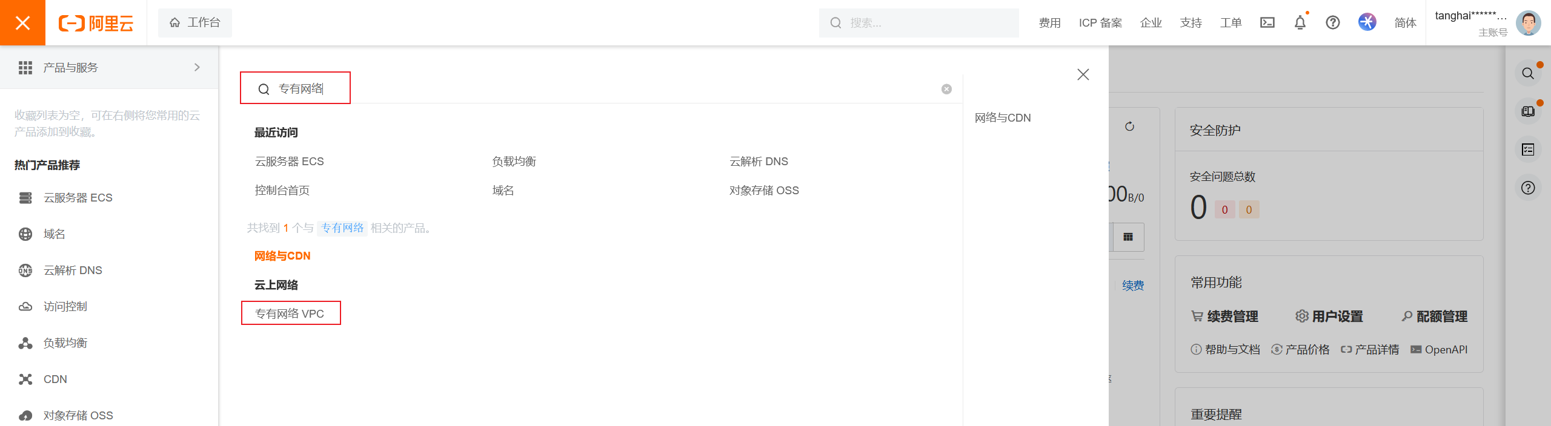
Task: Open recent 控制台首页 entry
Action: tap(282, 191)
